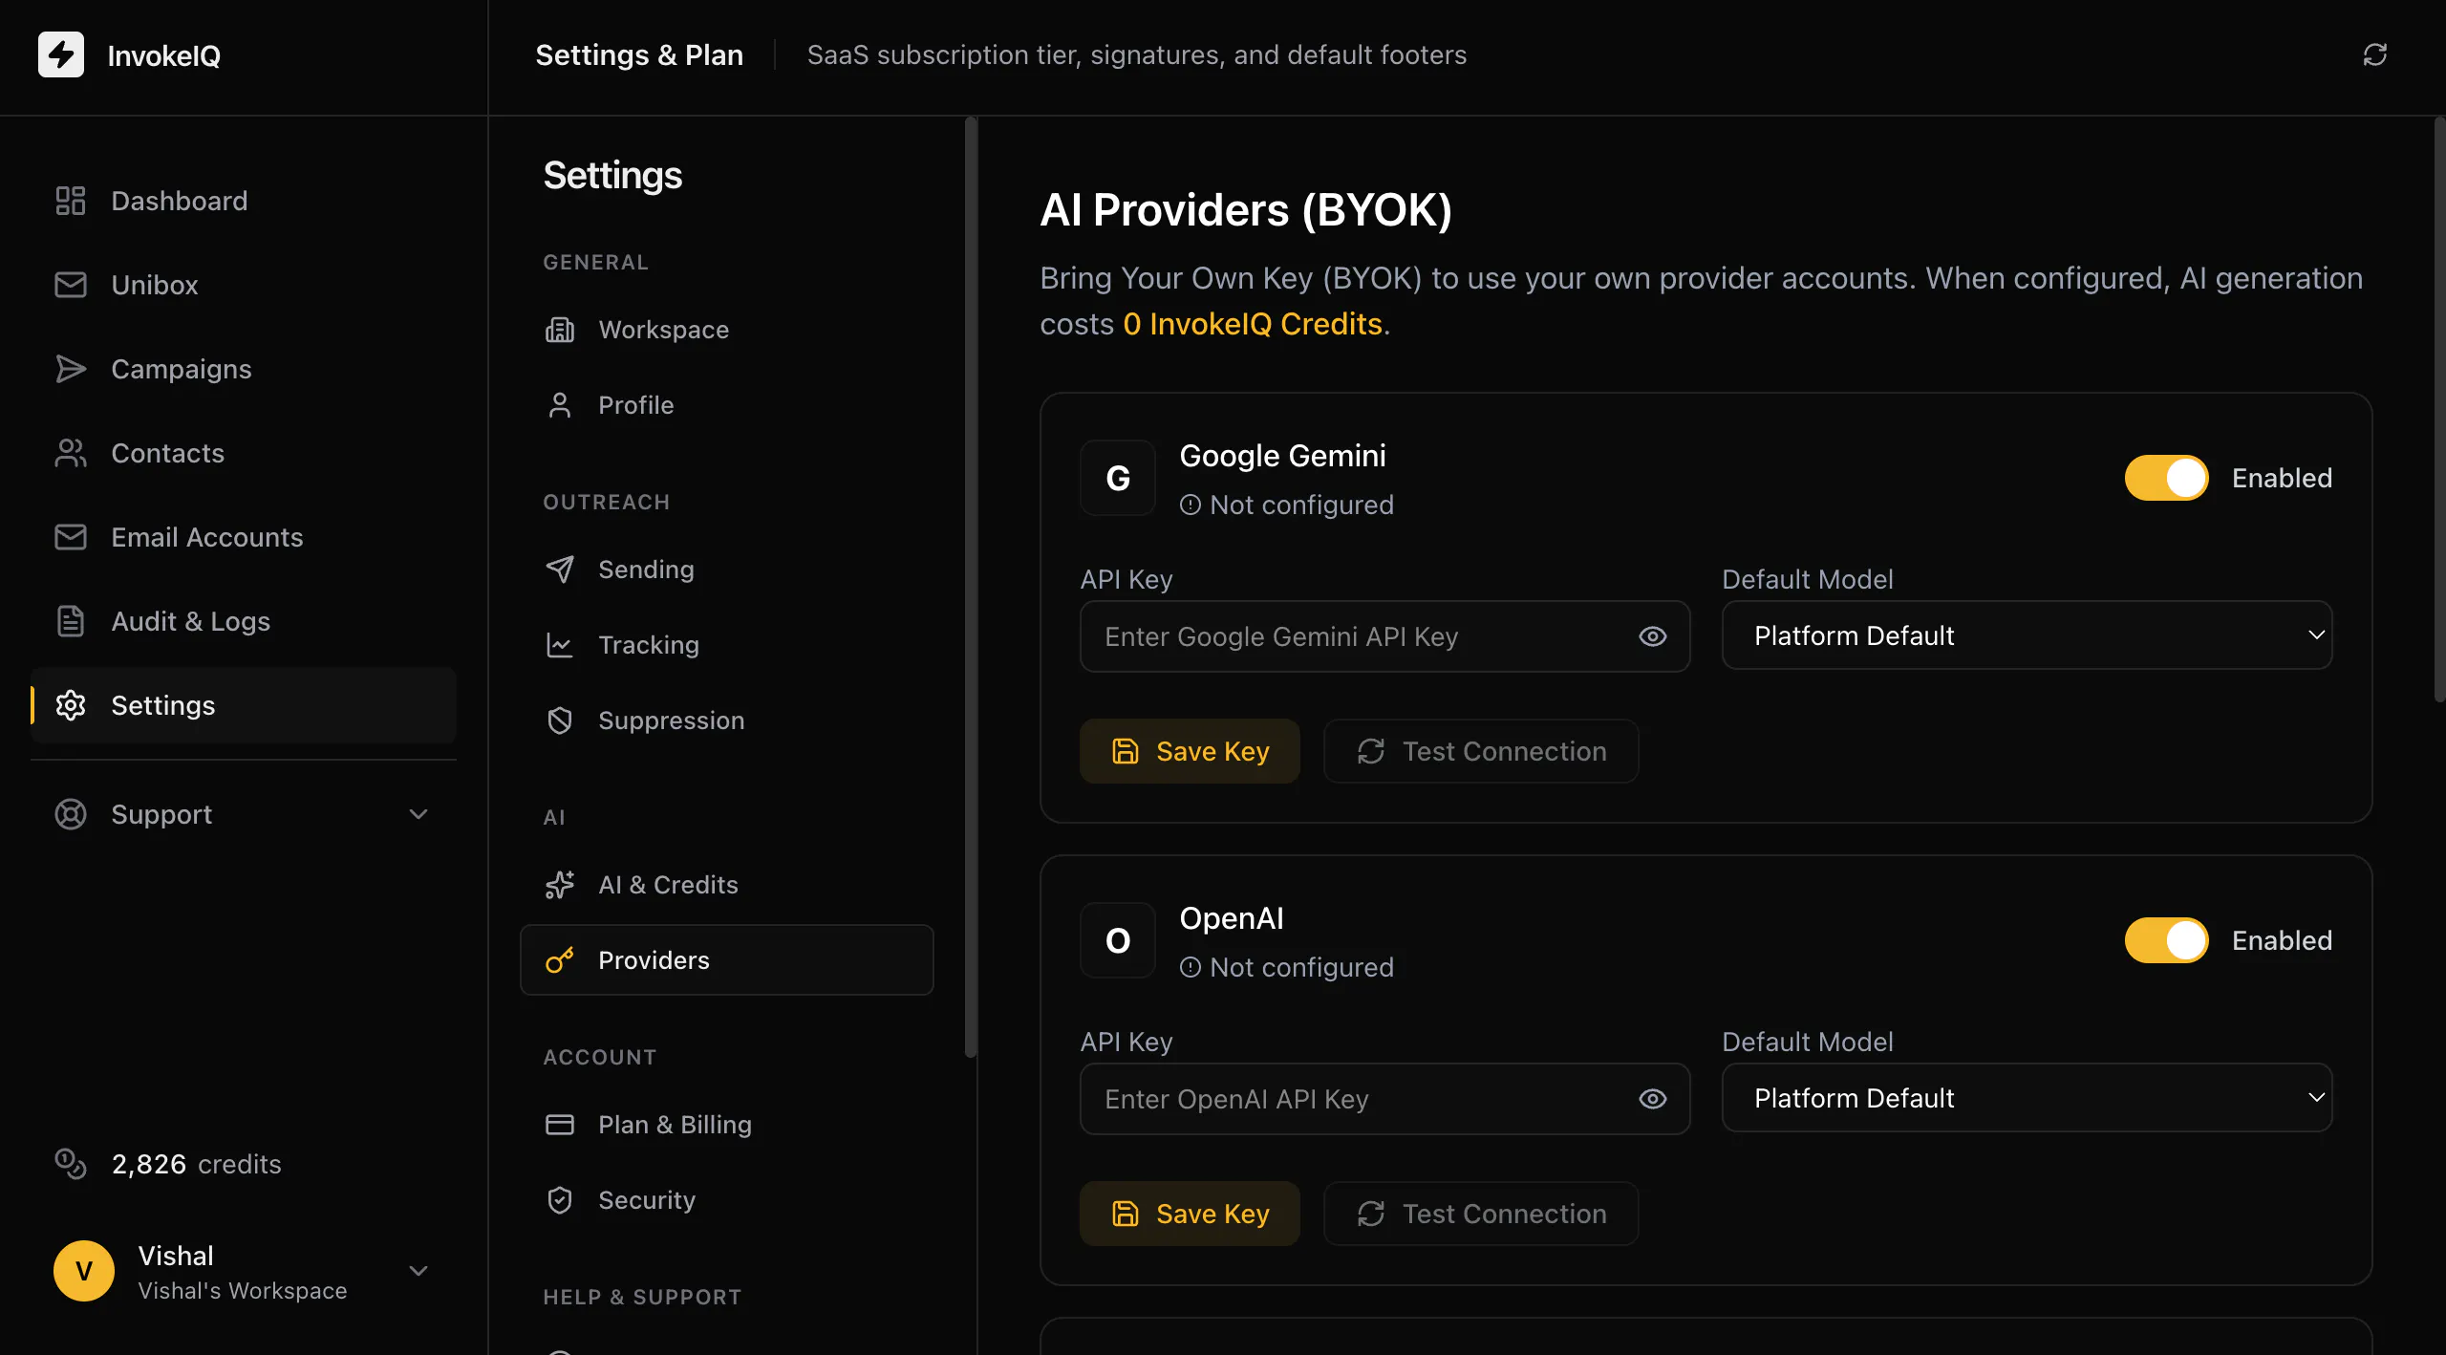
Task: Click the Contacts people icon
Action: tap(71, 453)
